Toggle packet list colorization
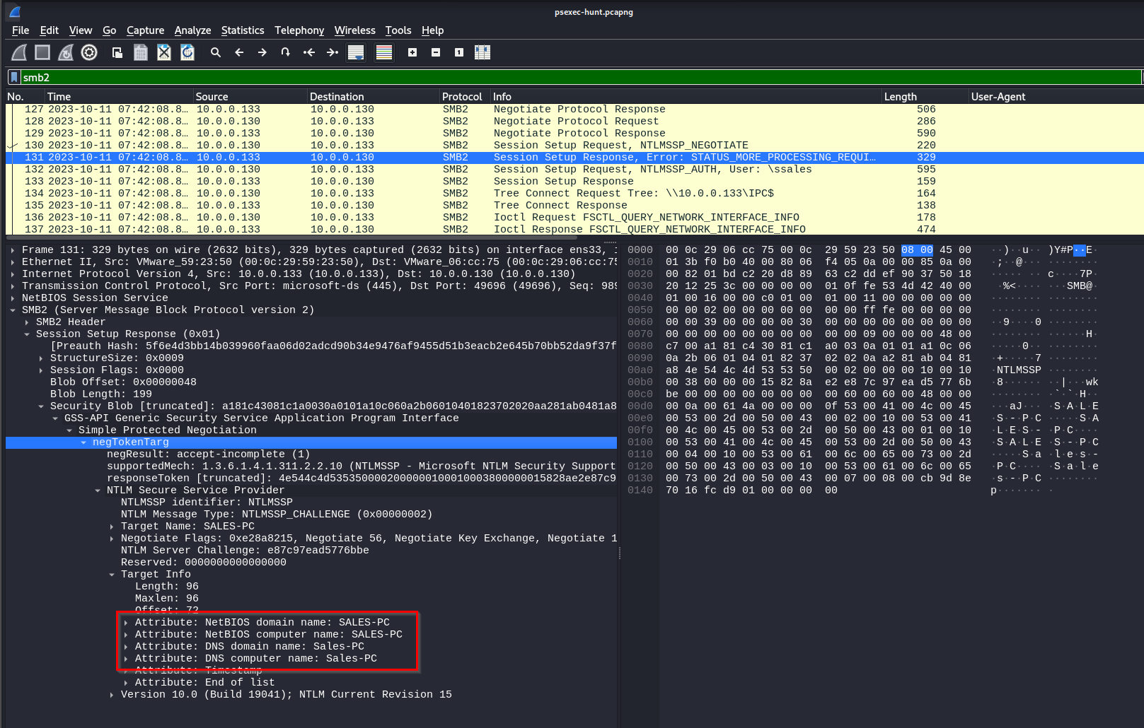 pyautogui.click(x=384, y=52)
